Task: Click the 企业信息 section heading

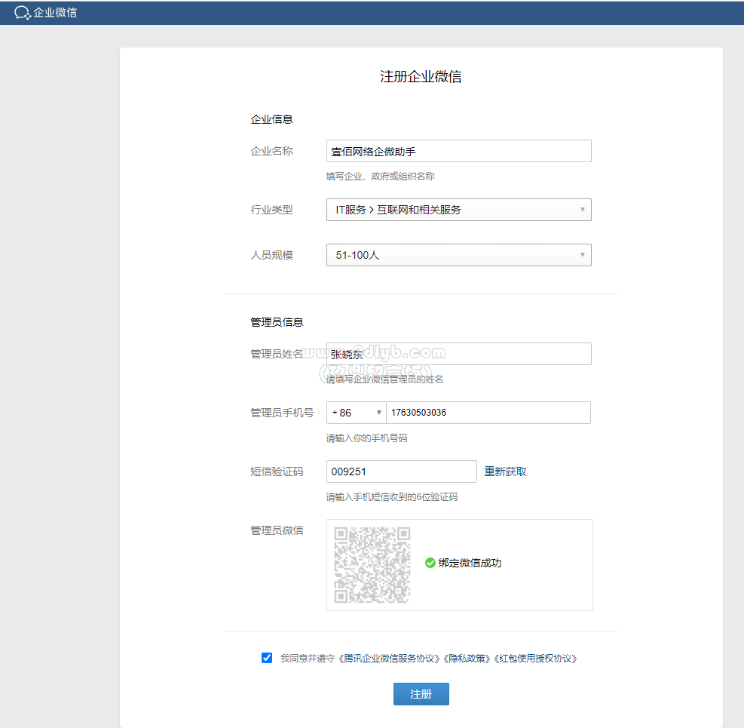Action: coord(271,119)
